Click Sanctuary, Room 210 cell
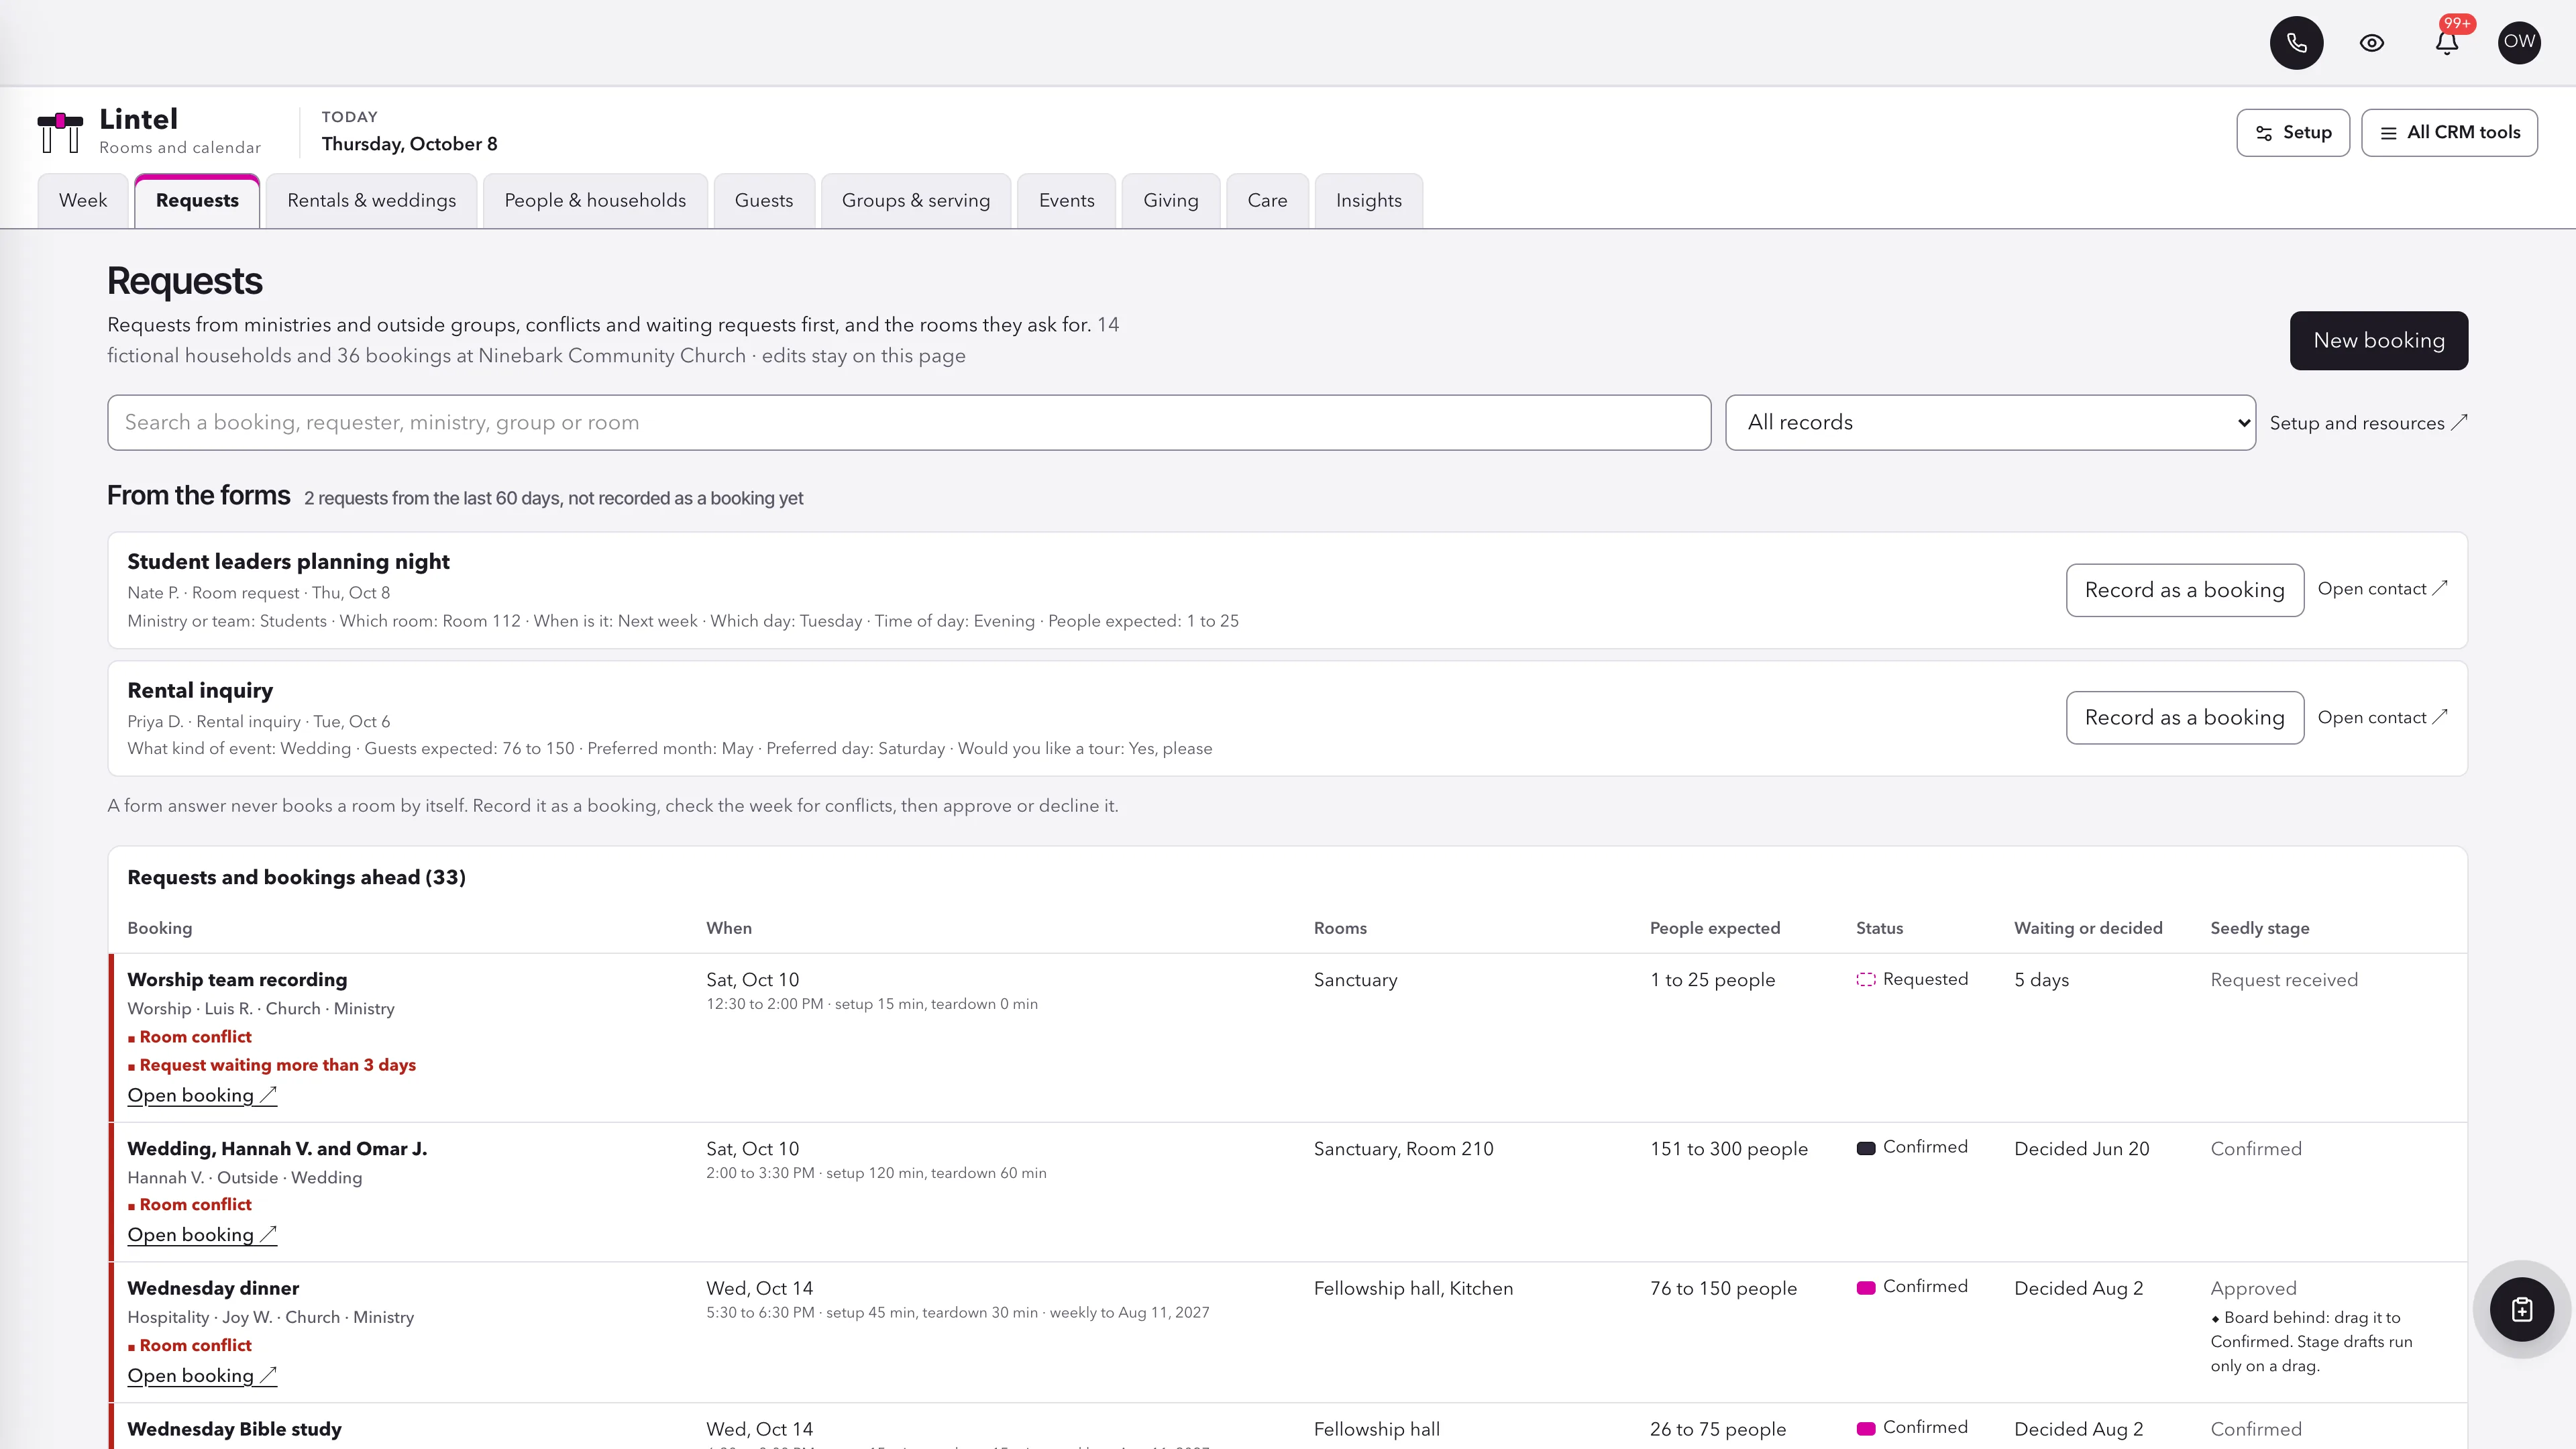 click(1403, 1149)
